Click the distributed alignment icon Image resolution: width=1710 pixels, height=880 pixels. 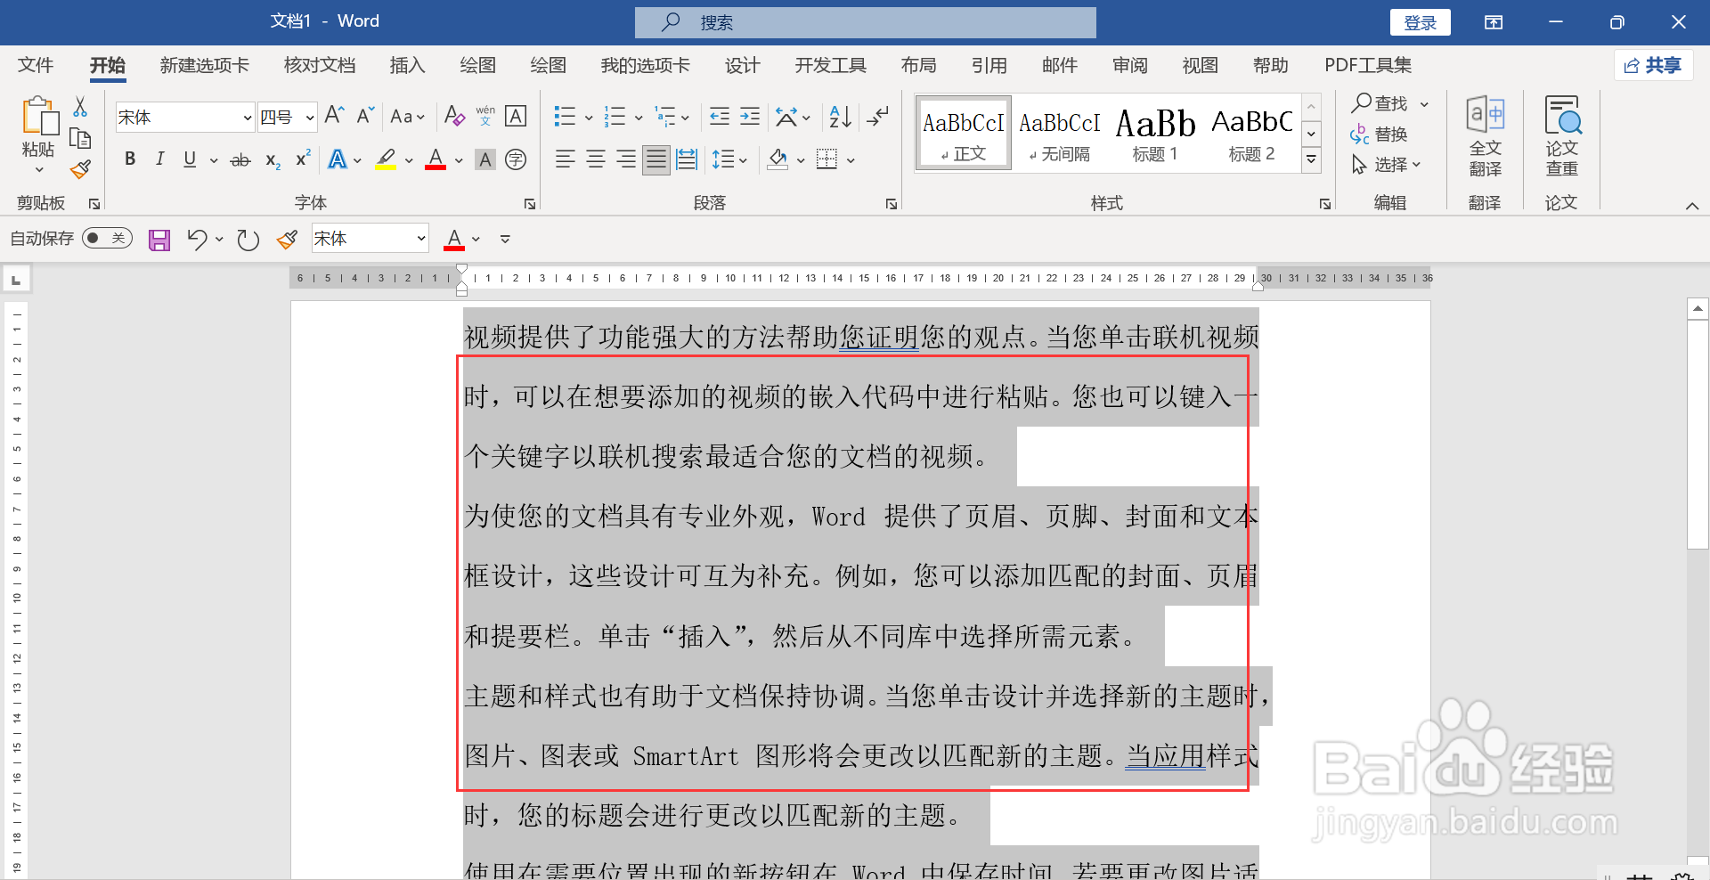687,159
